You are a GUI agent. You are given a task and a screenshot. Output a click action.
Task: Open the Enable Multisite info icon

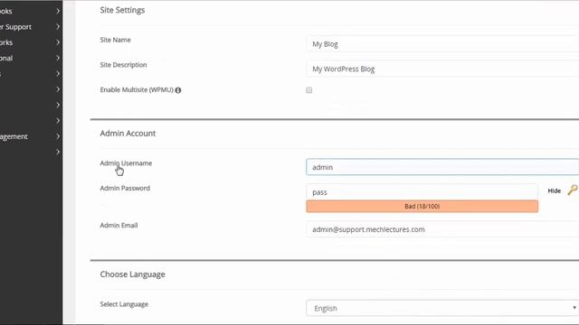click(178, 90)
